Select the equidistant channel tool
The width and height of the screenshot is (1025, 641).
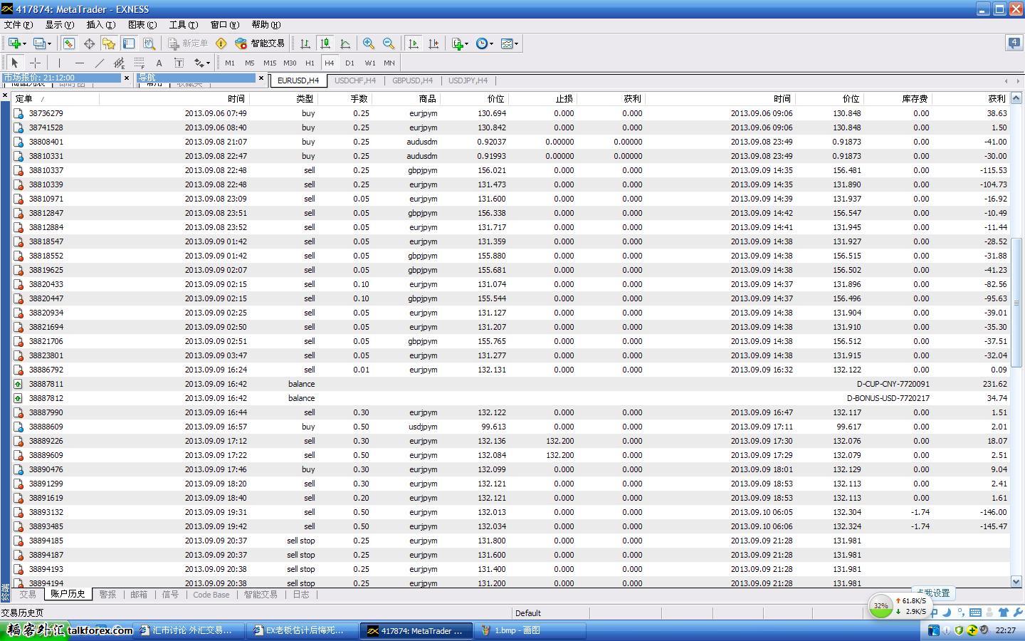pyautogui.click(x=119, y=63)
